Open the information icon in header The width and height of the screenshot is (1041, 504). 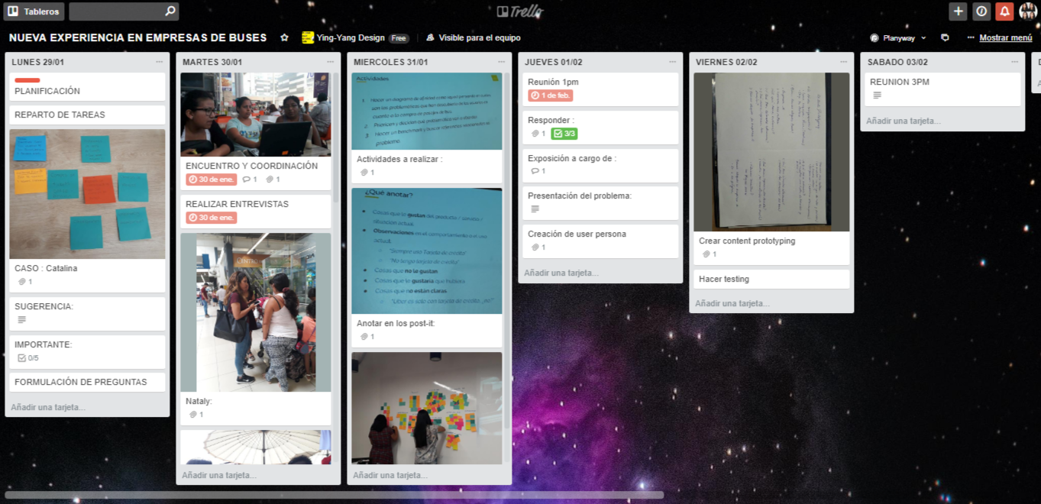click(981, 11)
